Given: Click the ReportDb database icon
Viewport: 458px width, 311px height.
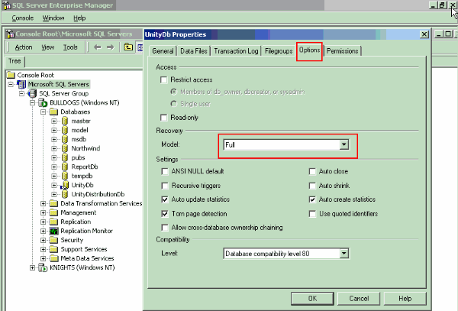Looking at the screenshot, I should tap(65, 167).
